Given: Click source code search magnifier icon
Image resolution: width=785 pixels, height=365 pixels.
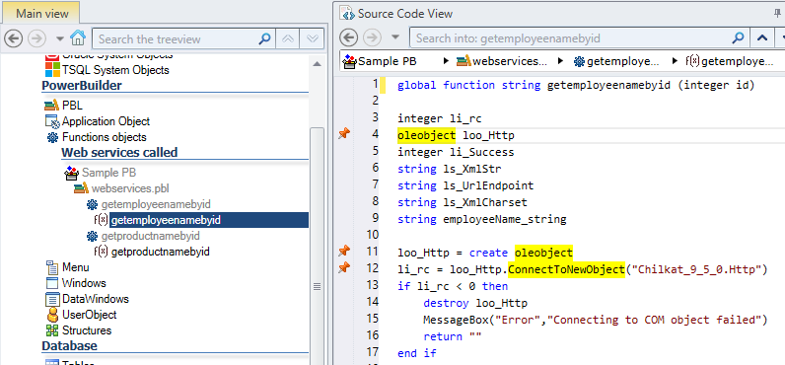Looking at the screenshot, I should pyautogui.click(x=738, y=38).
